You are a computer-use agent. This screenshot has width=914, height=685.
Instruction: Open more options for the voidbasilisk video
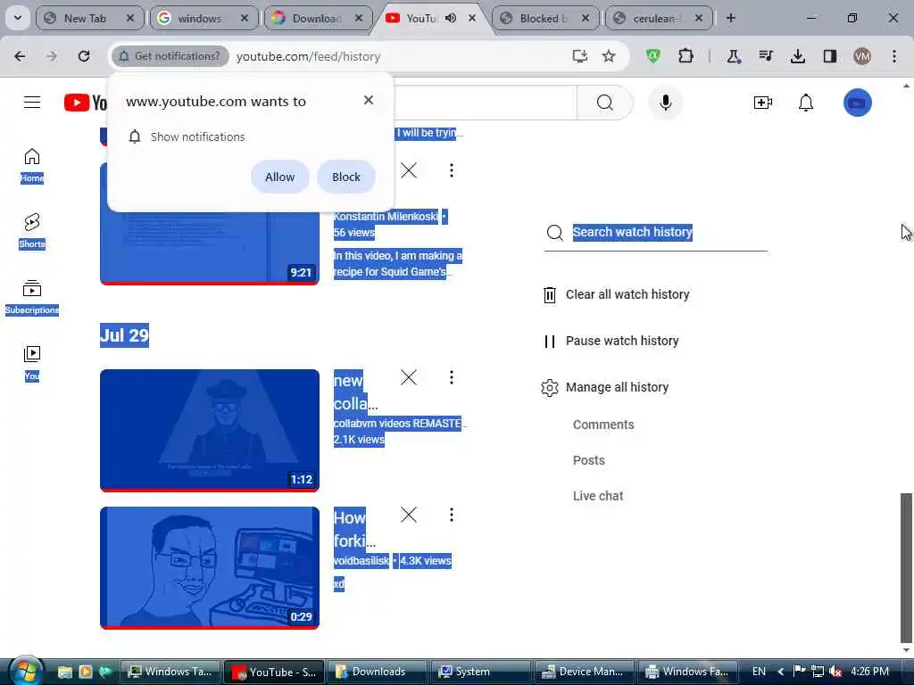tap(451, 515)
